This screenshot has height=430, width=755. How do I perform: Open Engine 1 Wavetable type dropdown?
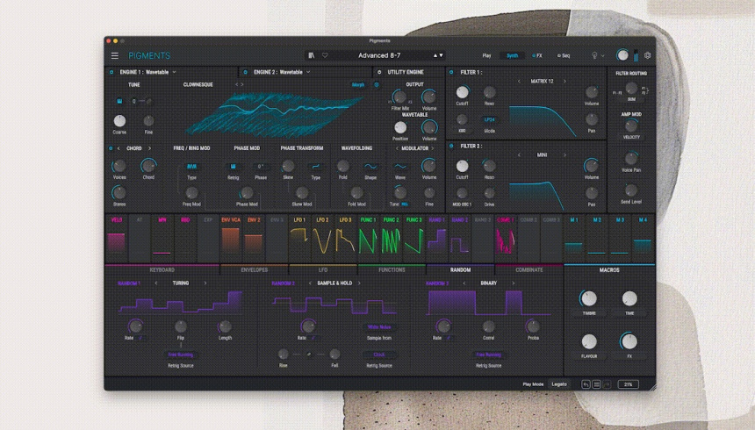pyautogui.click(x=147, y=72)
